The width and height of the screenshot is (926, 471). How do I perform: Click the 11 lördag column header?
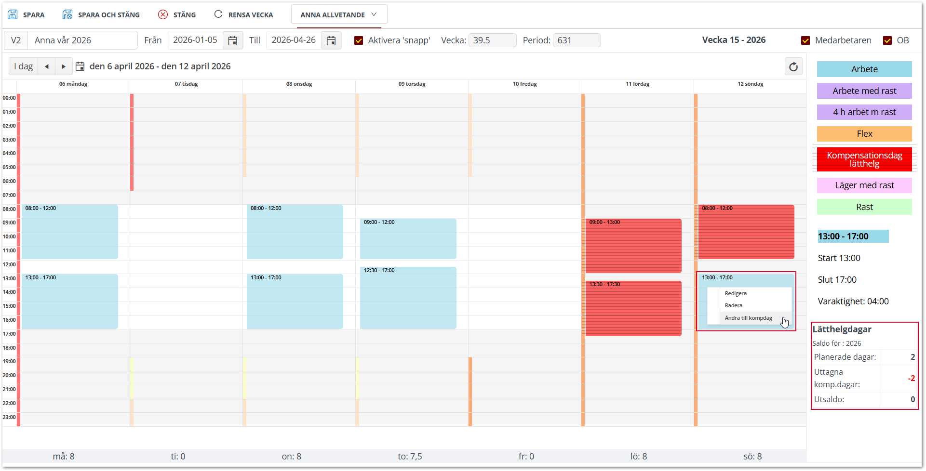[x=637, y=84]
